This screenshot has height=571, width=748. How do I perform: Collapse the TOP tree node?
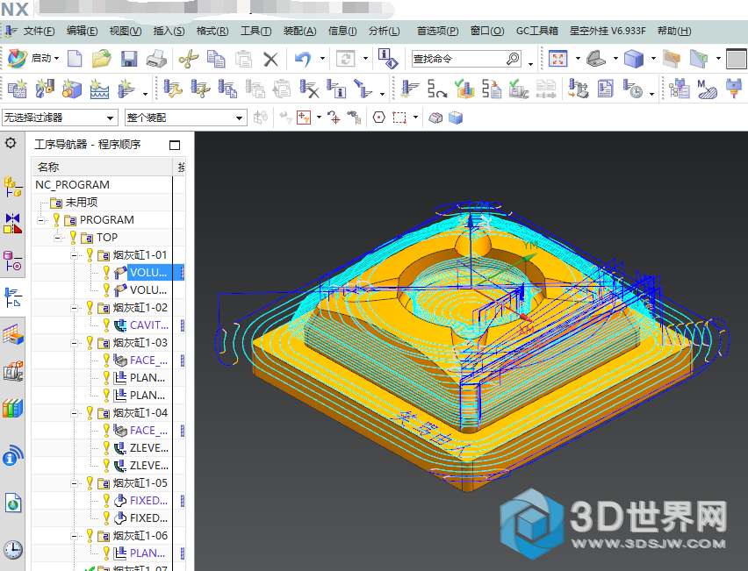point(58,238)
